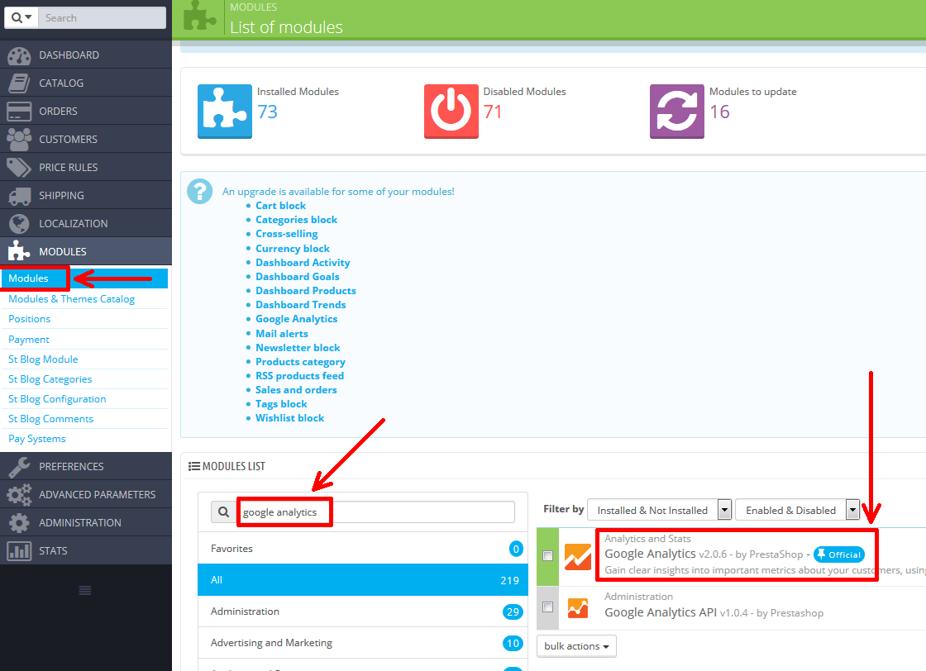Click the top Search input field
Viewport: 926px width, 671px height.
(102, 17)
